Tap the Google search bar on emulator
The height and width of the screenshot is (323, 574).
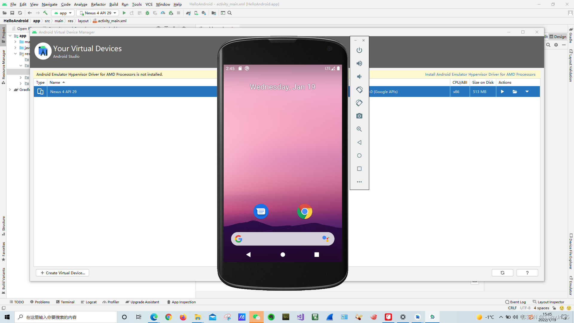tap(282, 239)
